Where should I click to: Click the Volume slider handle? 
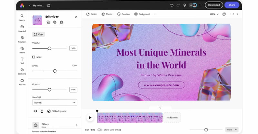click(x=49, y=48)
